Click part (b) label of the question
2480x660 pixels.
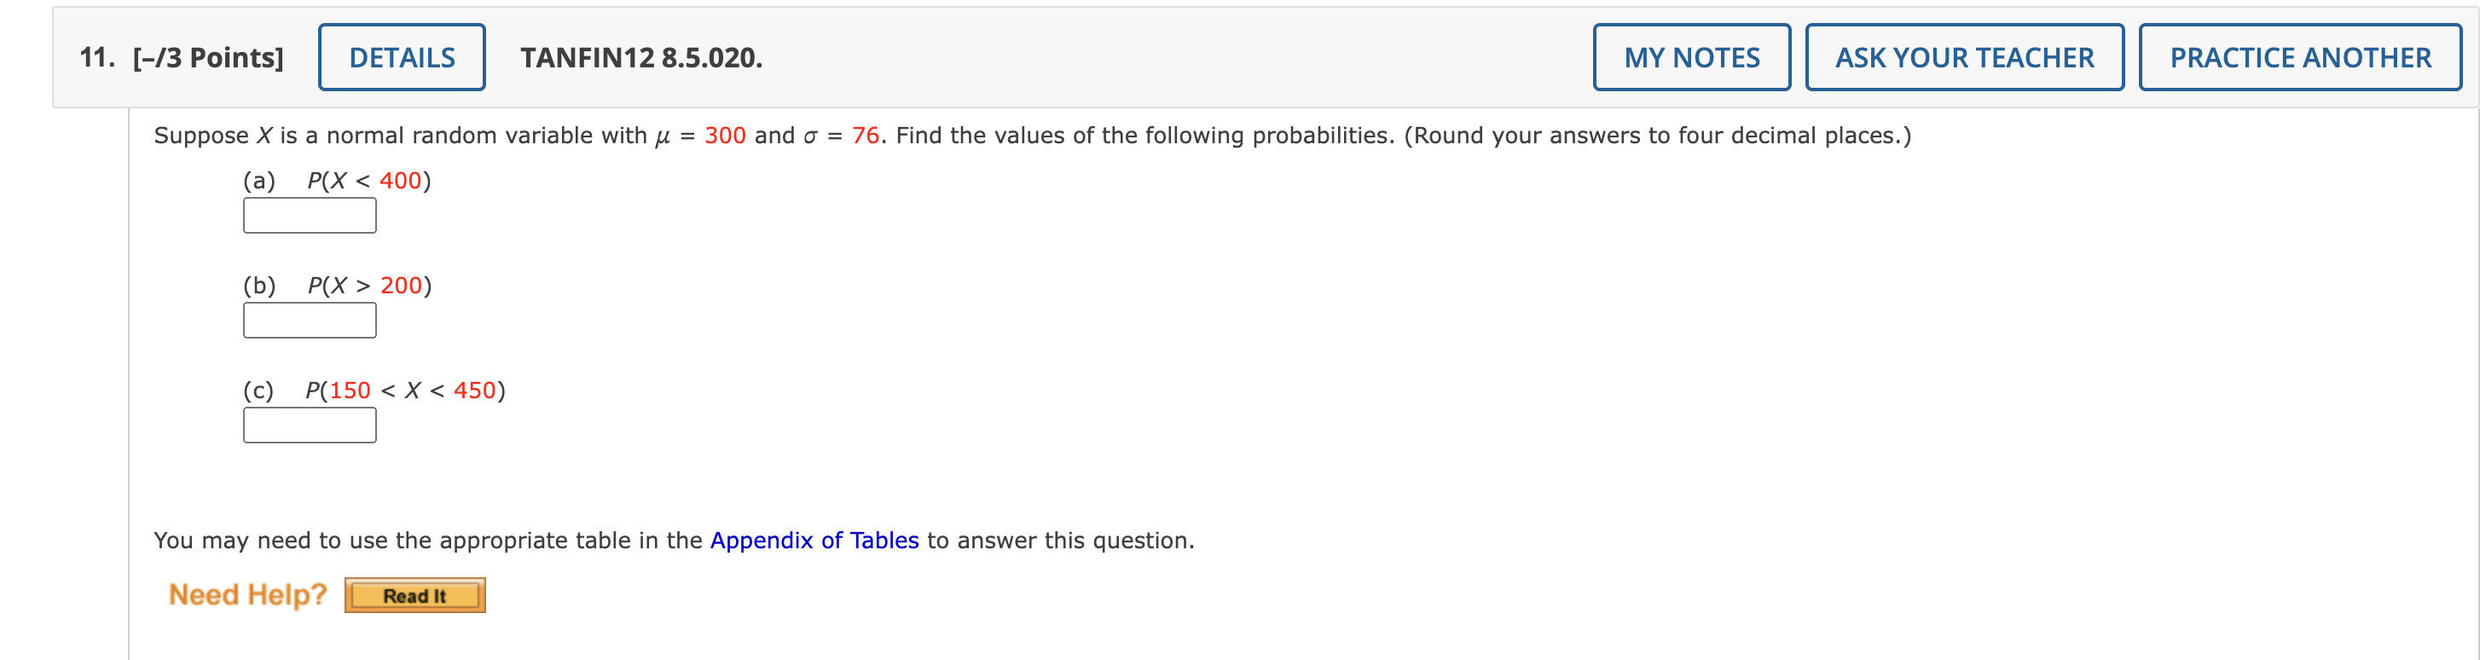tap(258, 285)
